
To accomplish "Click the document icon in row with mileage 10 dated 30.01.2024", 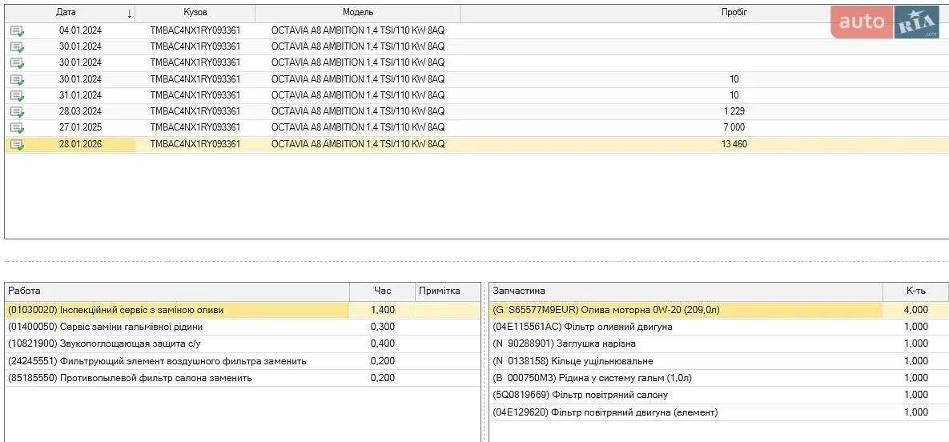I will point(18,79).
